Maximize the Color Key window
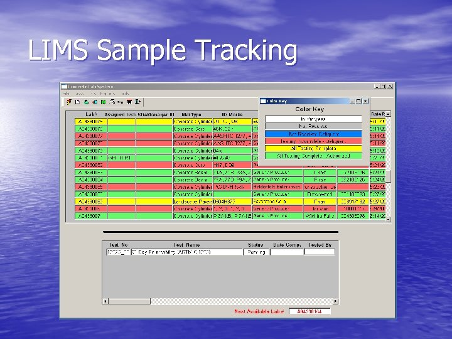This screenshot has width=452, height=339. pos(358,101)
